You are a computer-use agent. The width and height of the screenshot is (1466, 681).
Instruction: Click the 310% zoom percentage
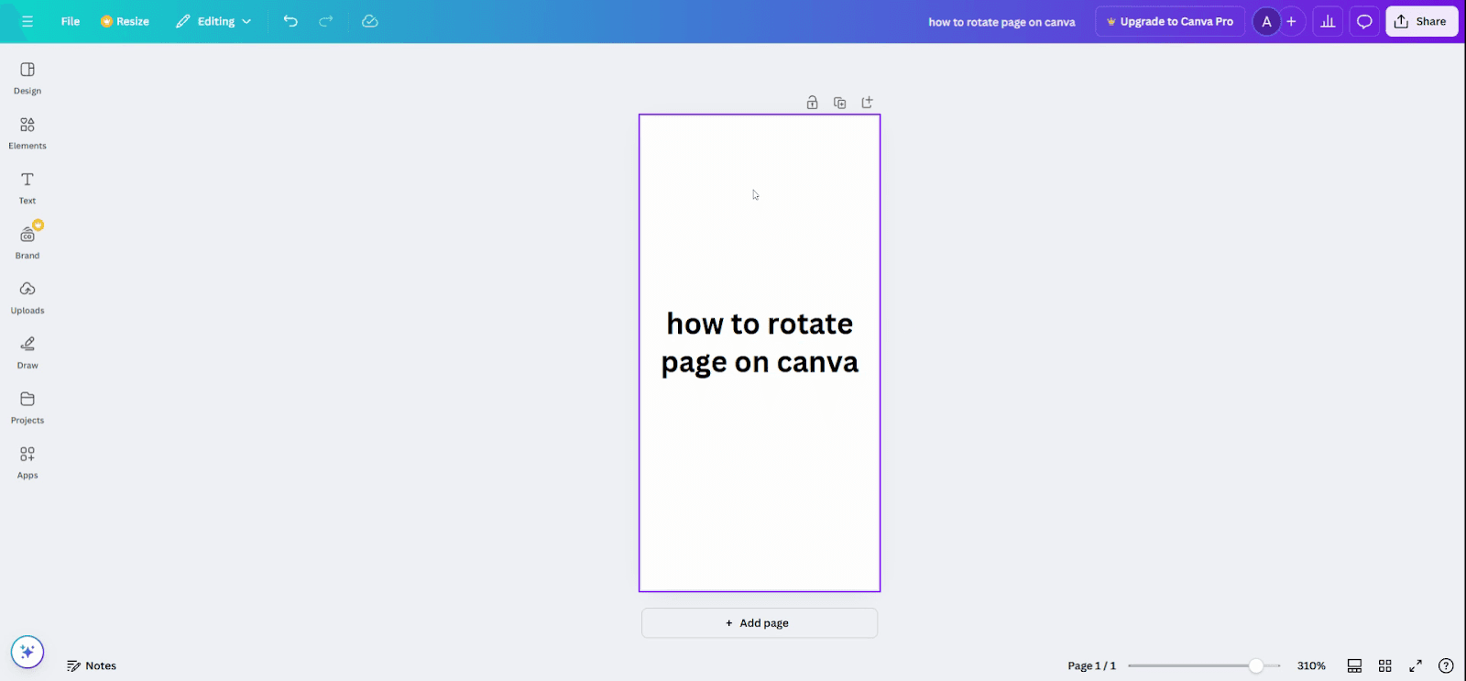pyautogui.click(x=1311, y=666)
